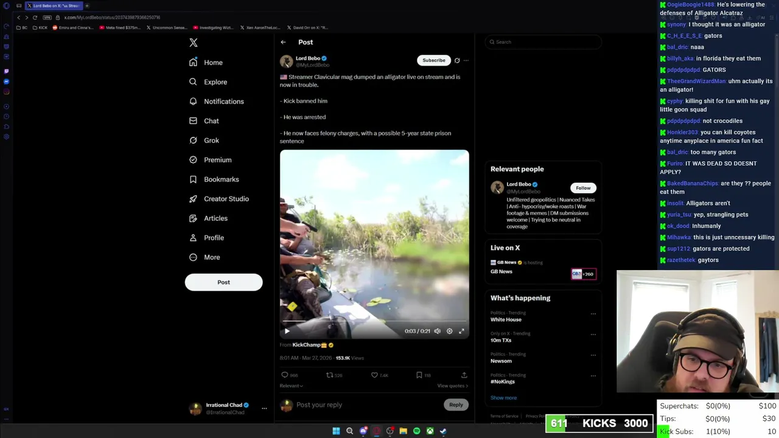Open Explore in X sidebar
This screenshot has width=779, height=438.
(x=208, y=82)
